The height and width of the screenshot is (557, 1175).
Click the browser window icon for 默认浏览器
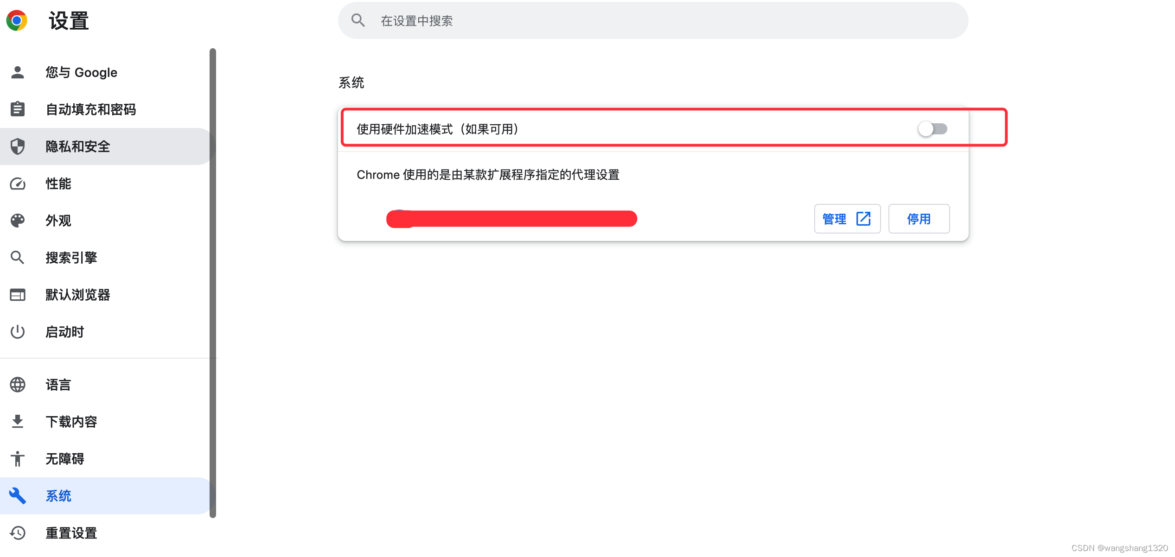18,295
